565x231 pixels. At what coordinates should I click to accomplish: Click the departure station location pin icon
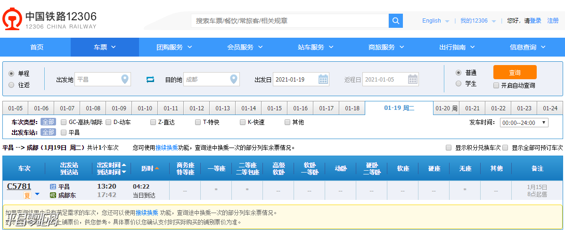point(125,79)
